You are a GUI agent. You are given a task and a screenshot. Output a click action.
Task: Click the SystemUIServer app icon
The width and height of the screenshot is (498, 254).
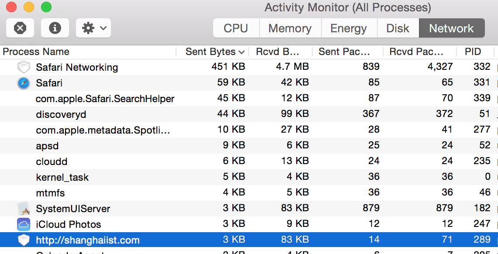(23, 209)
